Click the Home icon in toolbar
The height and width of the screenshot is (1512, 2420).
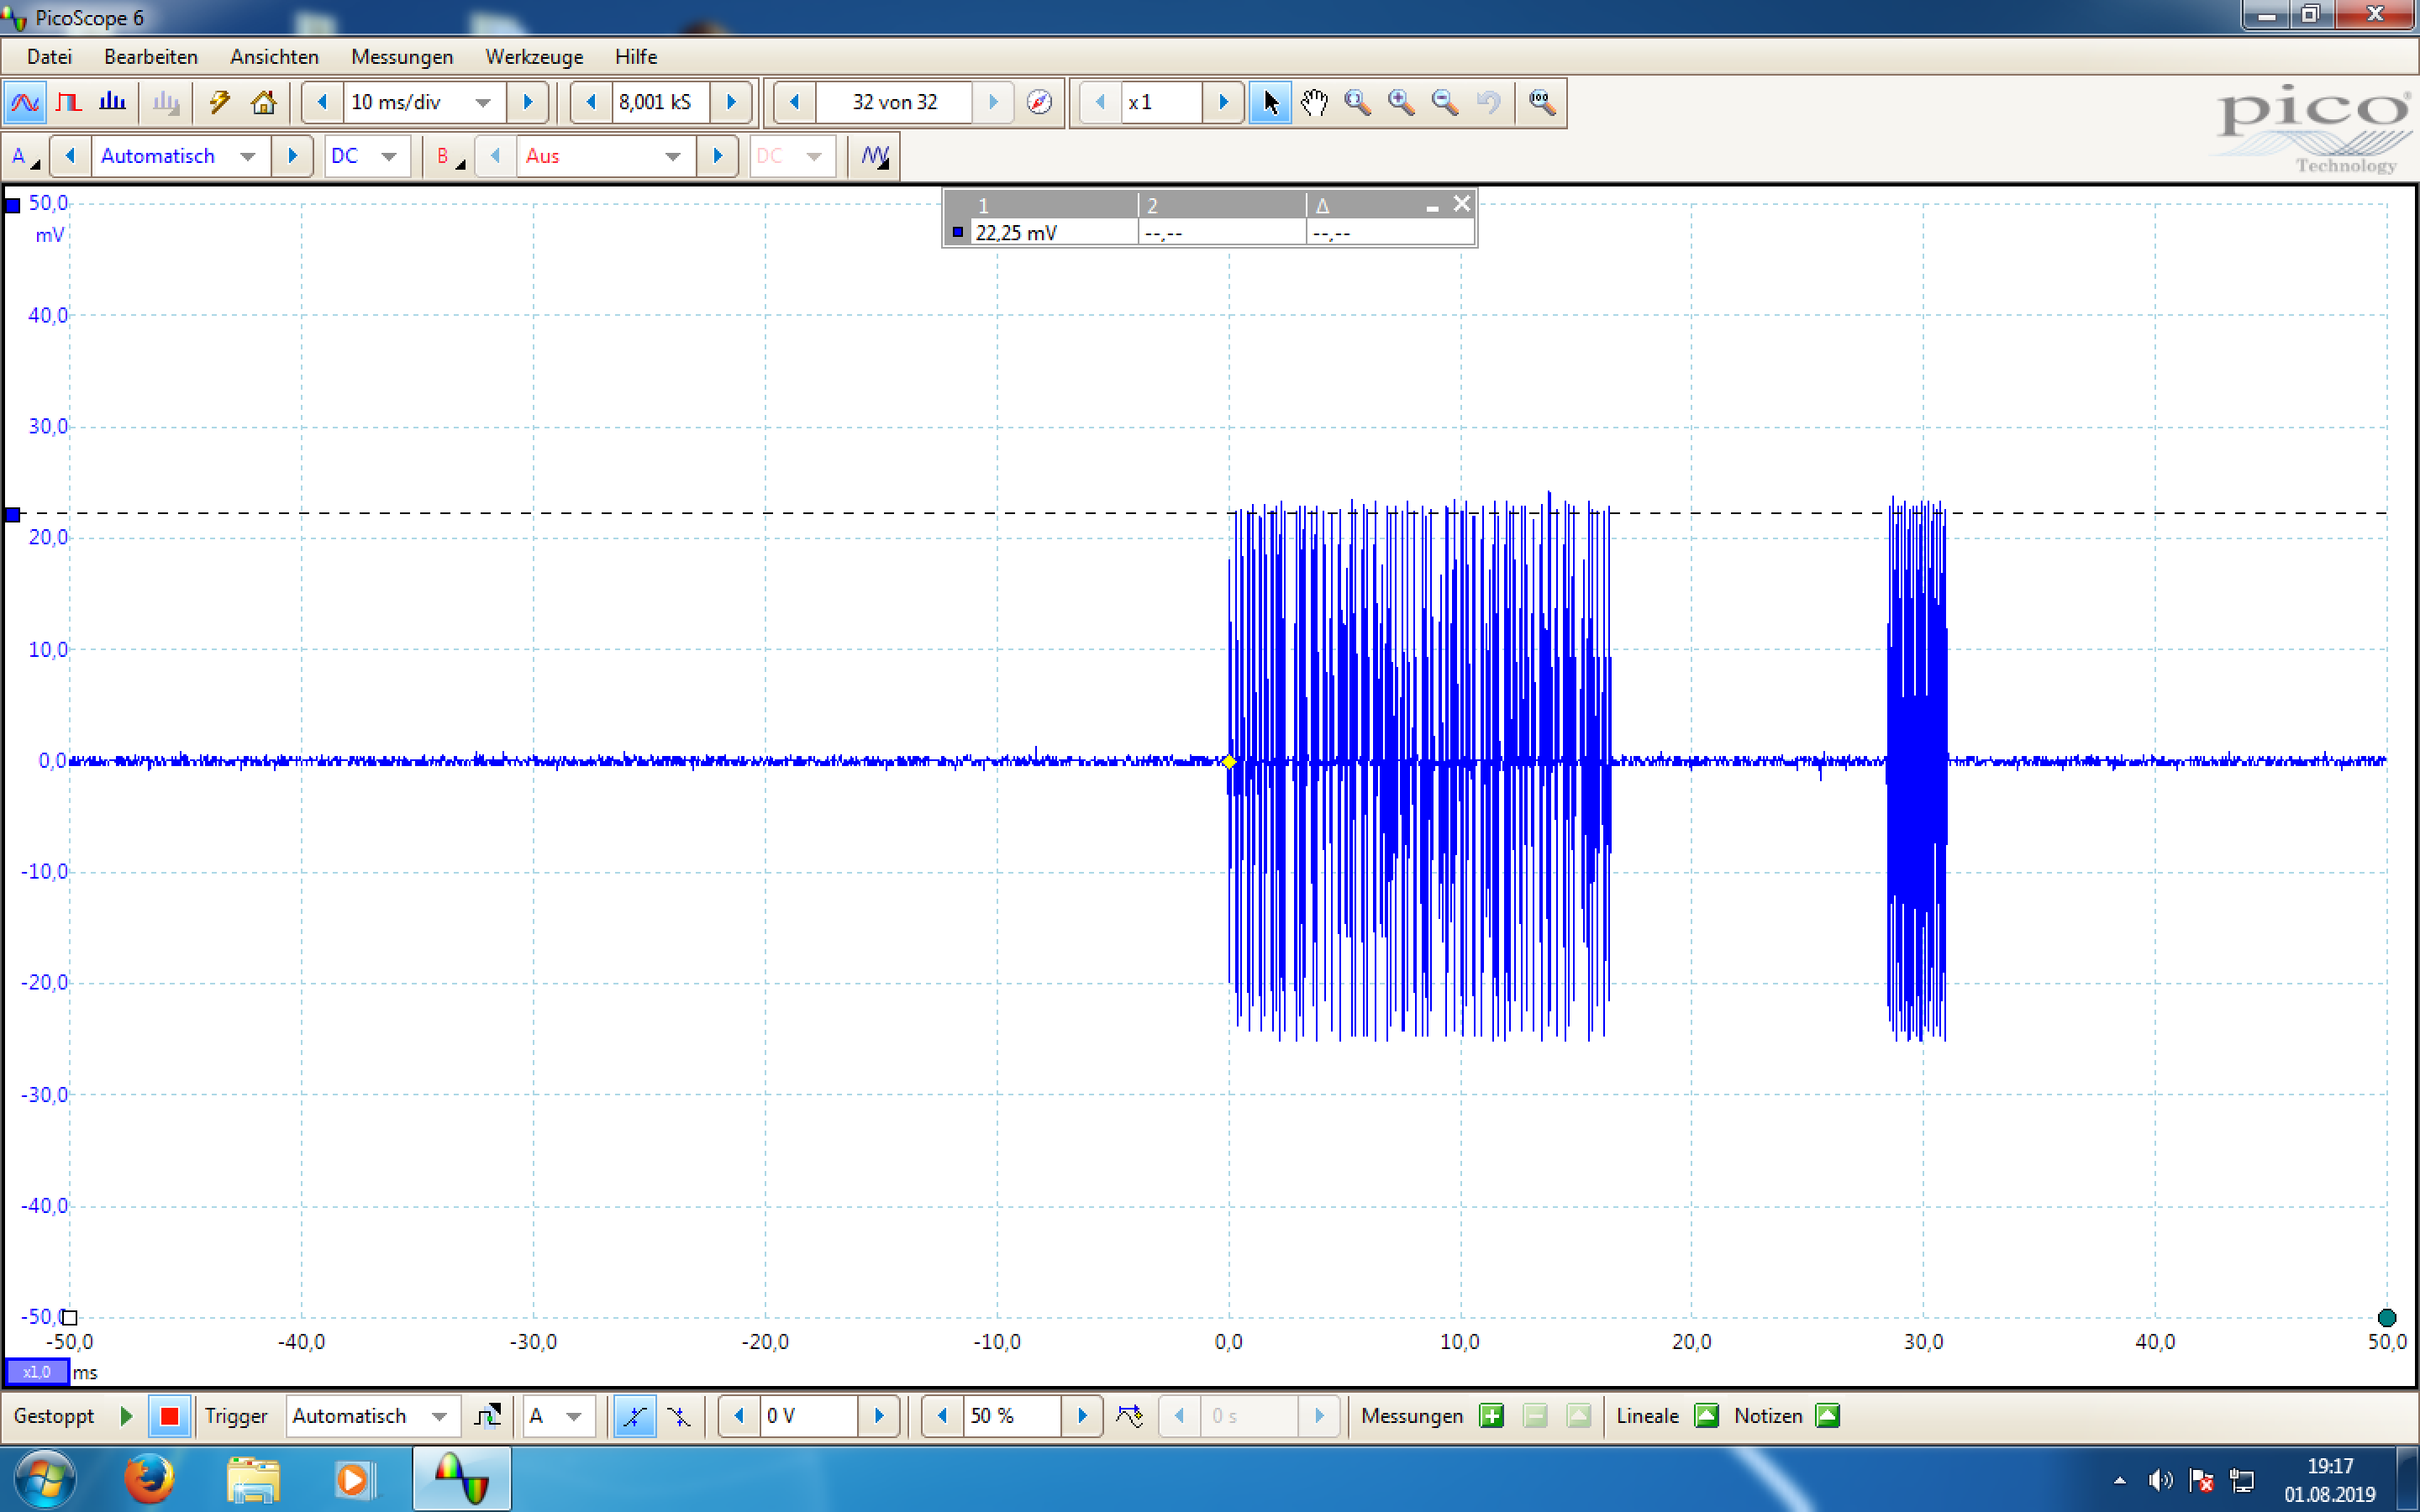pos(264,102)
